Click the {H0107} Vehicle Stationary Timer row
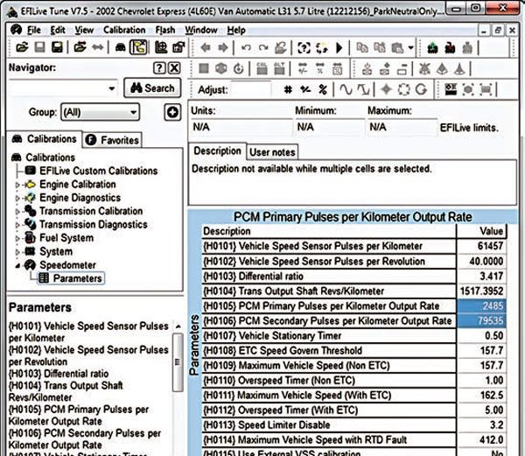Viewport: 525px width, 456px height. pyautogui.click(x=354, y=335)
